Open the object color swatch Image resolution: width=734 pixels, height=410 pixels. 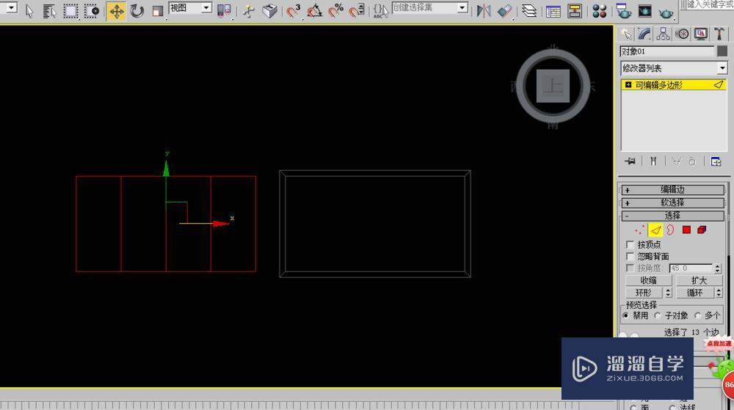(x=722, y=51)
